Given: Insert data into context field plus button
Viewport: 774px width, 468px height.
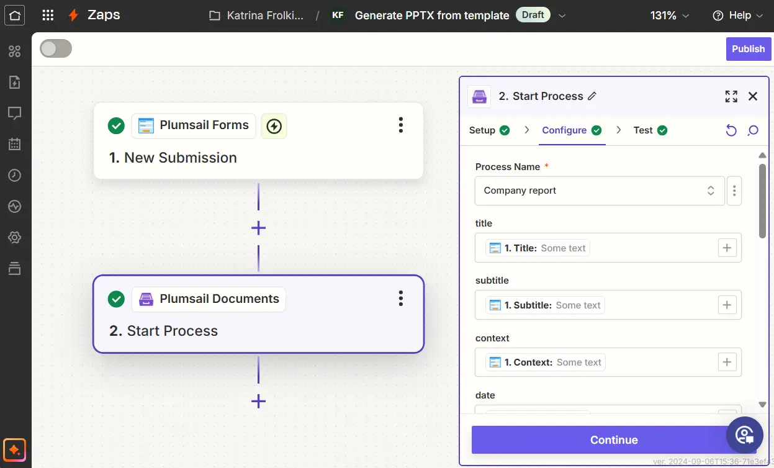Looking at the screenshot, I should [x=727, y=362].
